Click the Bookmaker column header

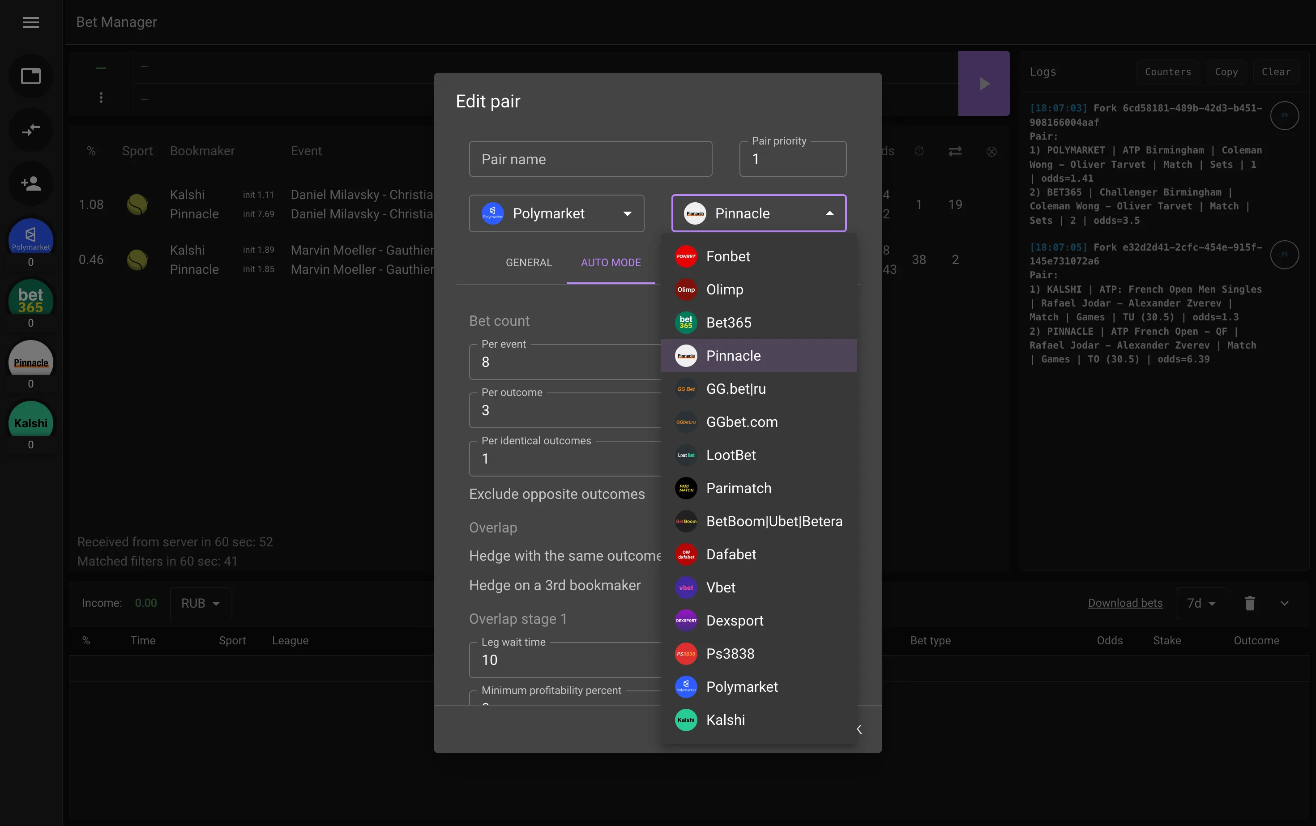pos(202,151)
